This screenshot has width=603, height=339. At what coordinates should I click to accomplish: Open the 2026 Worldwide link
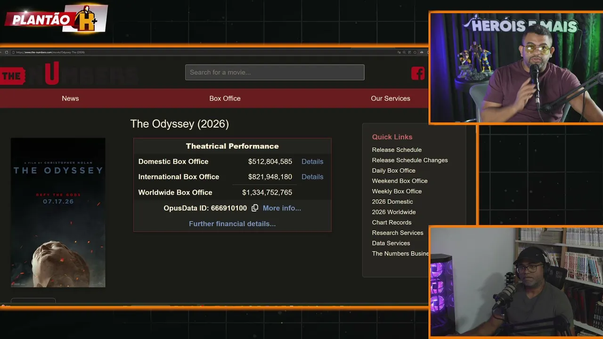click(394, 212)
